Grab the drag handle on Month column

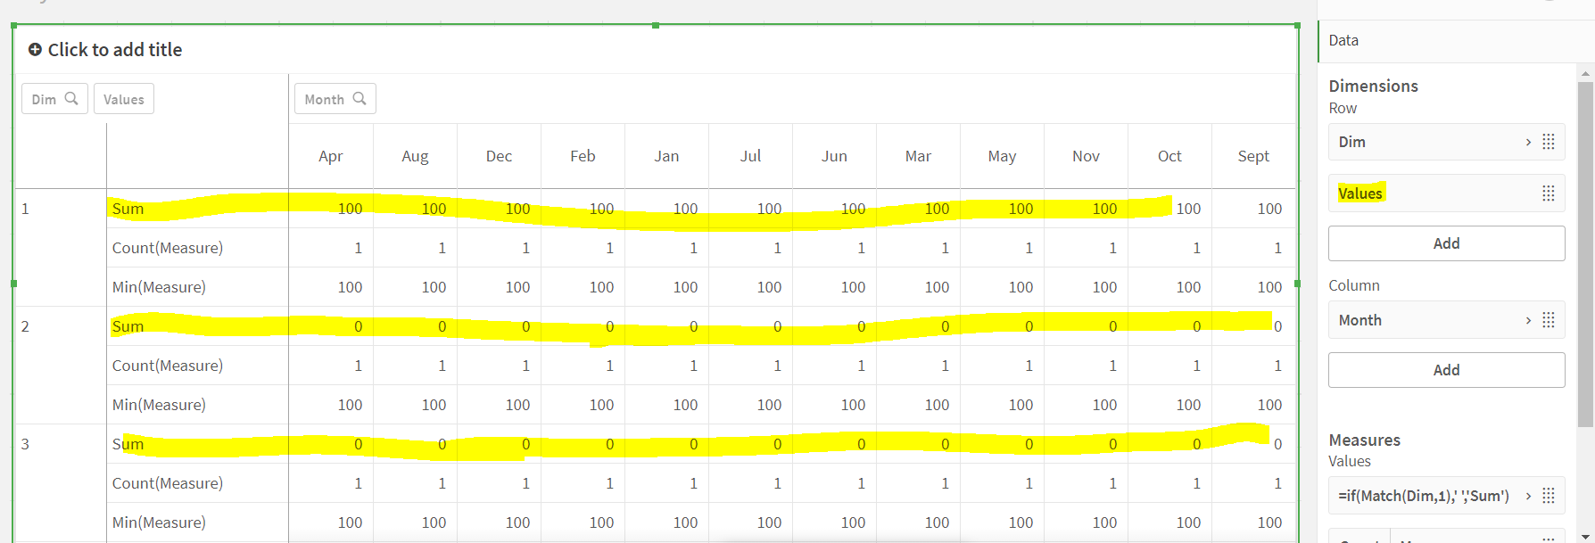click(1549, 320)
